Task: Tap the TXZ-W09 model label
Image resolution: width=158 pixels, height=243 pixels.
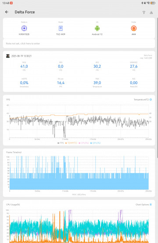Action: [x=61, y=34]
